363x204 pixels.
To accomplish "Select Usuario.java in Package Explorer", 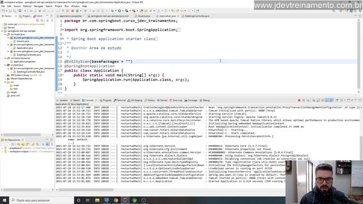I will click(21, 41).
